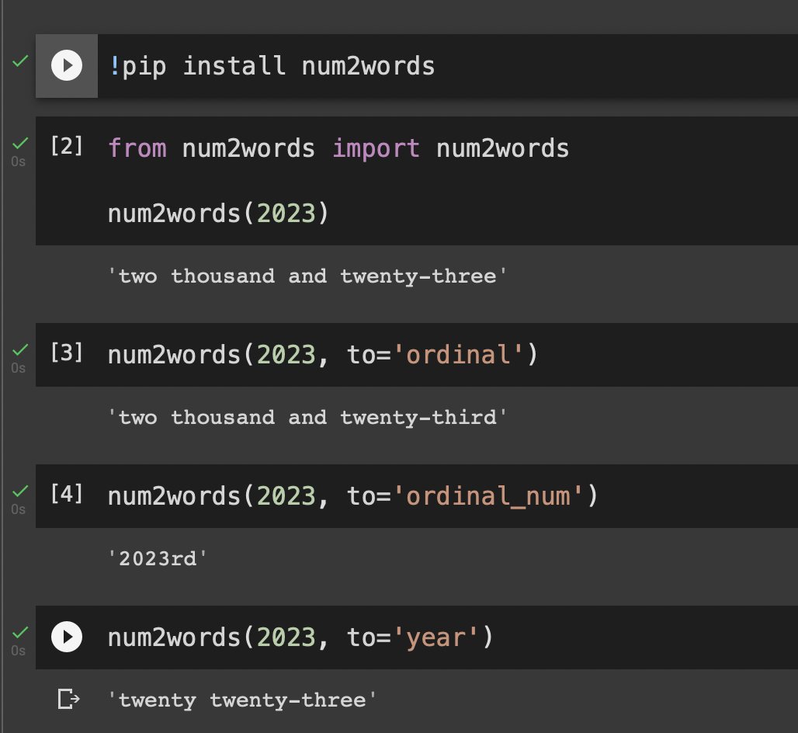
Task: Click output 'two thousand and twenty-third'
Action: tap(307, 418)
